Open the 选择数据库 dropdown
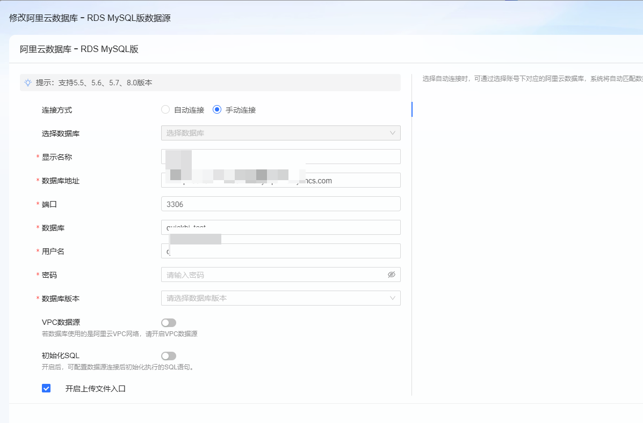 (280, 133)
